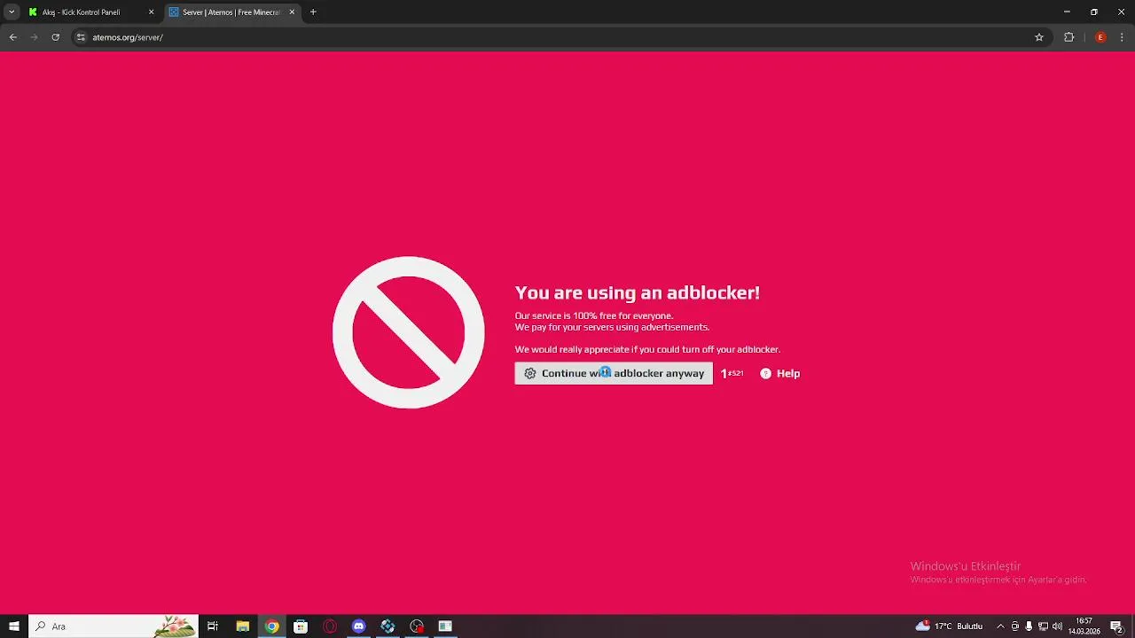Switch to Google Chrome in the taskbar
The height and width of the screenshot is (638, 1135).
(271, 626)
